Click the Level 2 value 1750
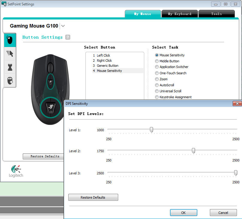The width and height of the screenshot is (242, 219). pyautogui.click(x=100, y=151)
